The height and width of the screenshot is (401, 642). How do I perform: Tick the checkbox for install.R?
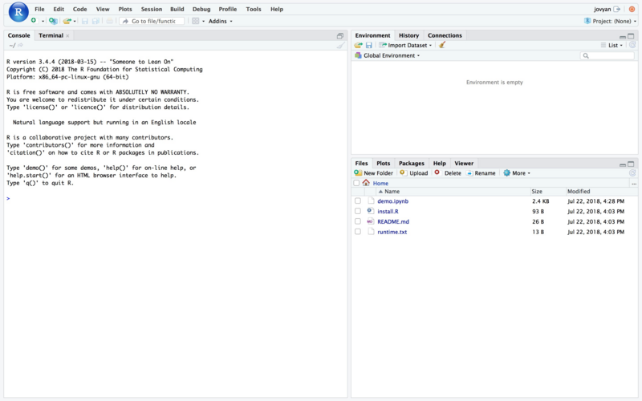[357, 212]
